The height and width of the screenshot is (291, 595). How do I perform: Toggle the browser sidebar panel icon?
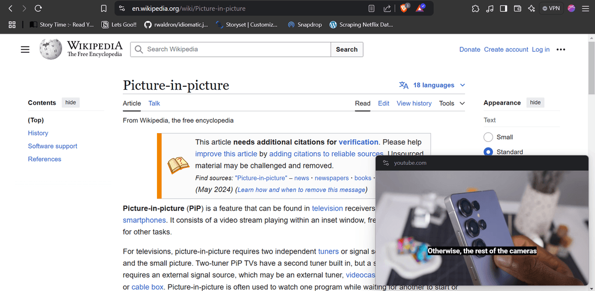tap(504, 8)
